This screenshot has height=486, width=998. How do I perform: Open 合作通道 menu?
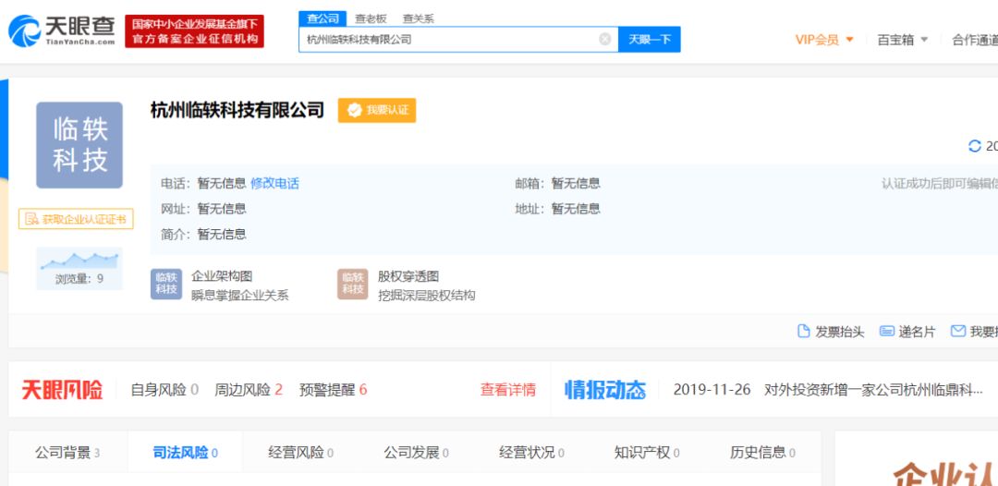click(975, 40)
